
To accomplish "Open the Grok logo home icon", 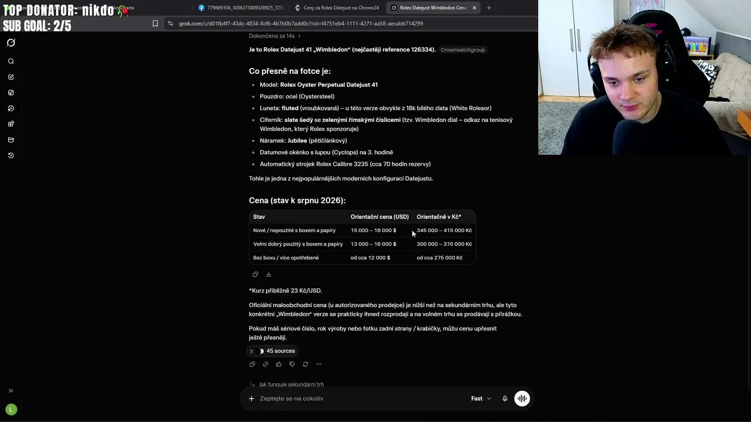I will click(x=11, y=43).
